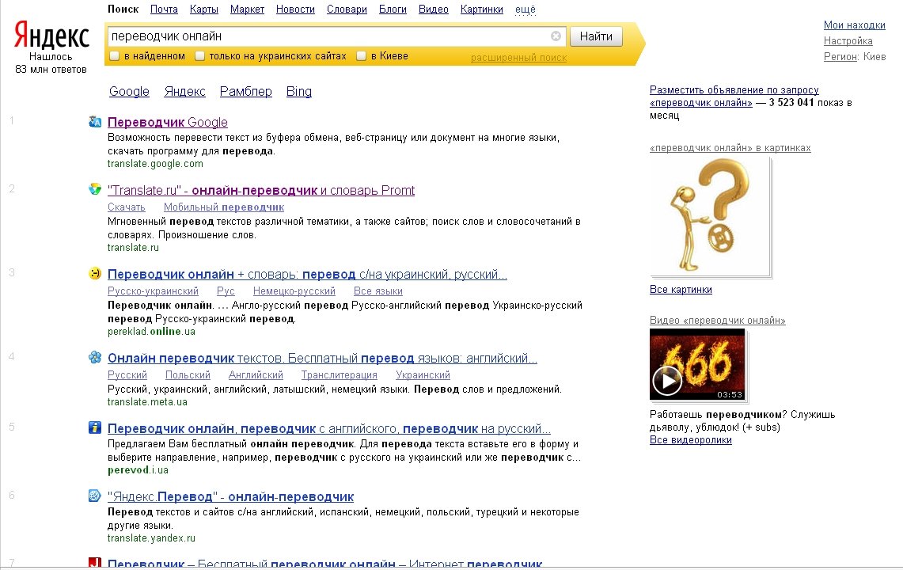Select the Видео tab
The image size is (903, 570).
pyautogui.click(x=434, y=9)
